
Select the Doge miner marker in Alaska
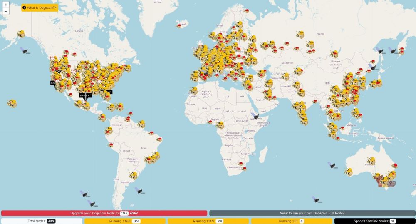pos(21,34)
